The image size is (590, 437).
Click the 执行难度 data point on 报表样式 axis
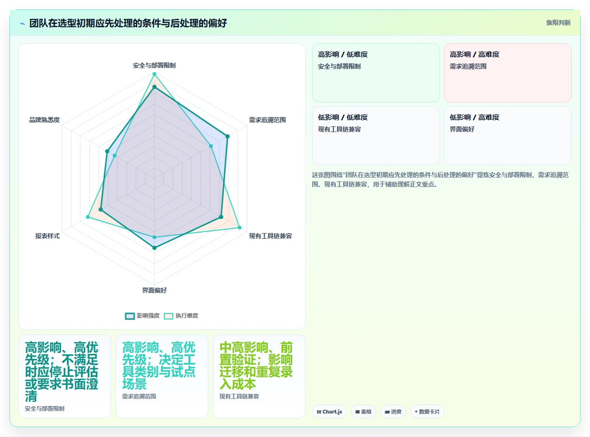point(87,217)
